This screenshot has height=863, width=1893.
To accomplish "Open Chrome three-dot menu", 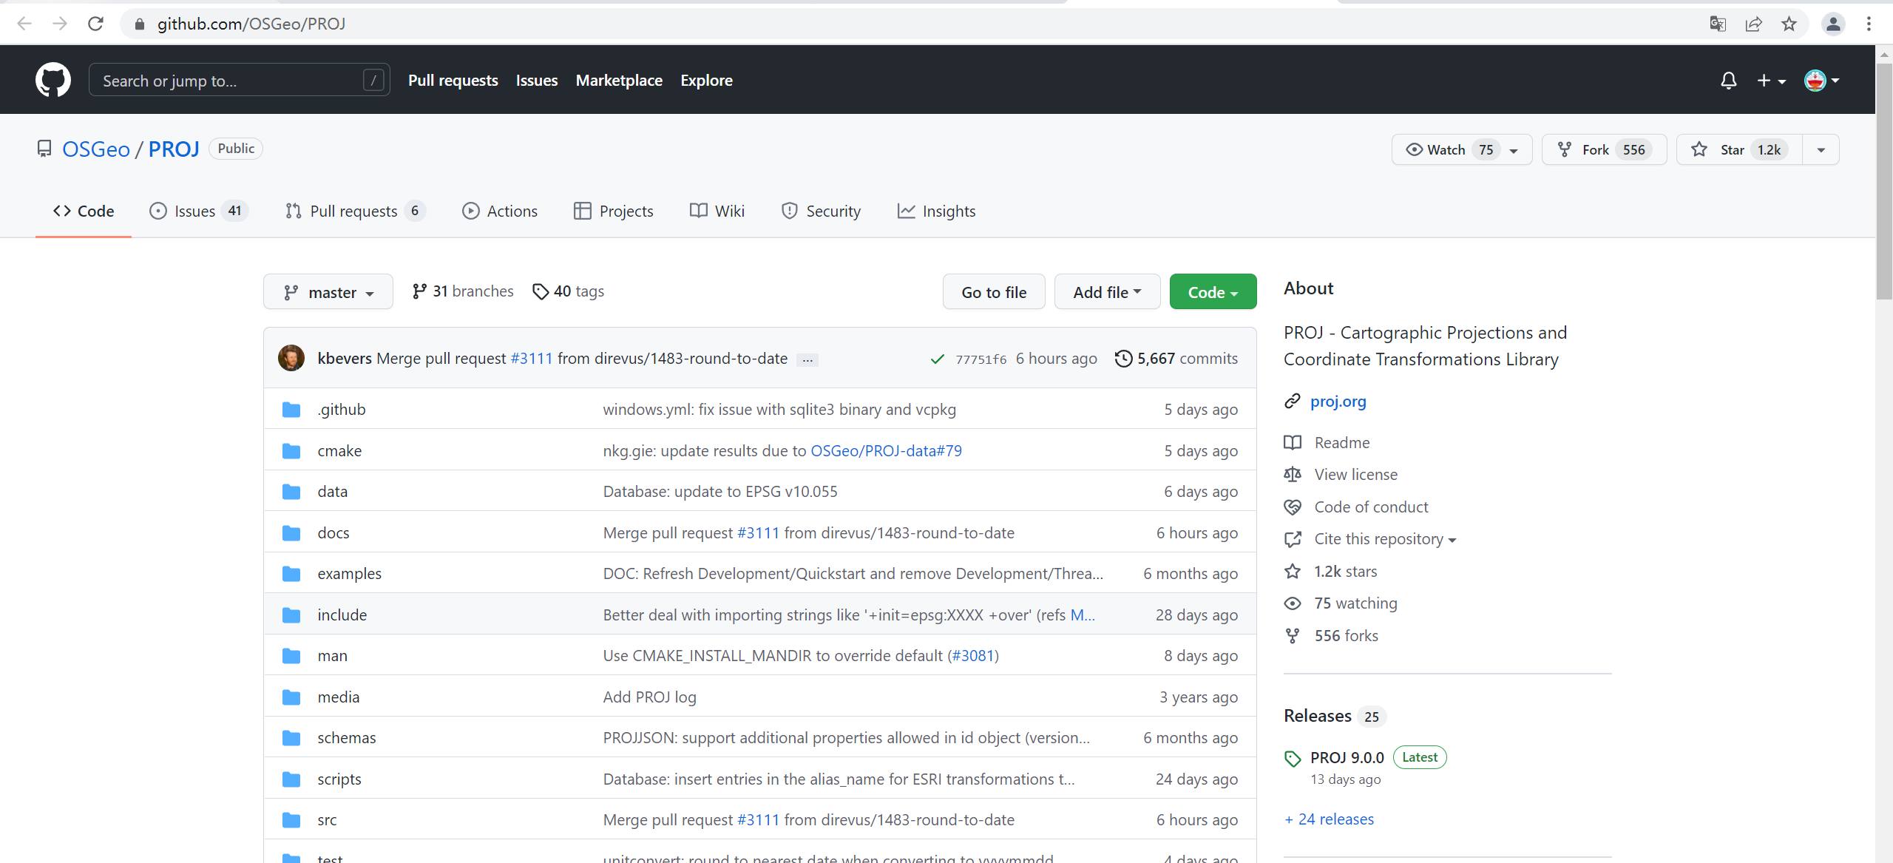I will pos(1869,24).
